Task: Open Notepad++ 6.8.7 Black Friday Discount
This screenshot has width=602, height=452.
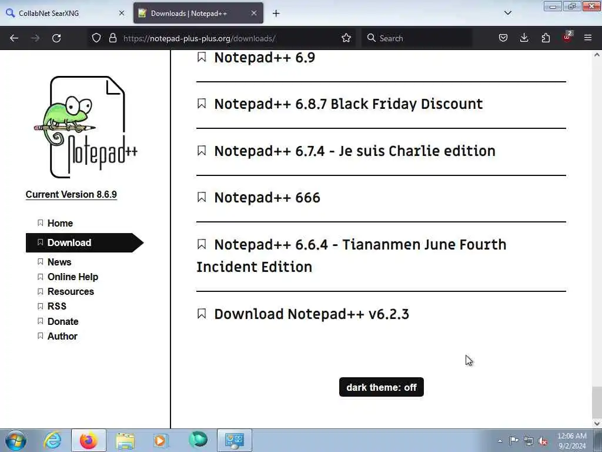Action: pyautogui.click(x=348, y=104)
